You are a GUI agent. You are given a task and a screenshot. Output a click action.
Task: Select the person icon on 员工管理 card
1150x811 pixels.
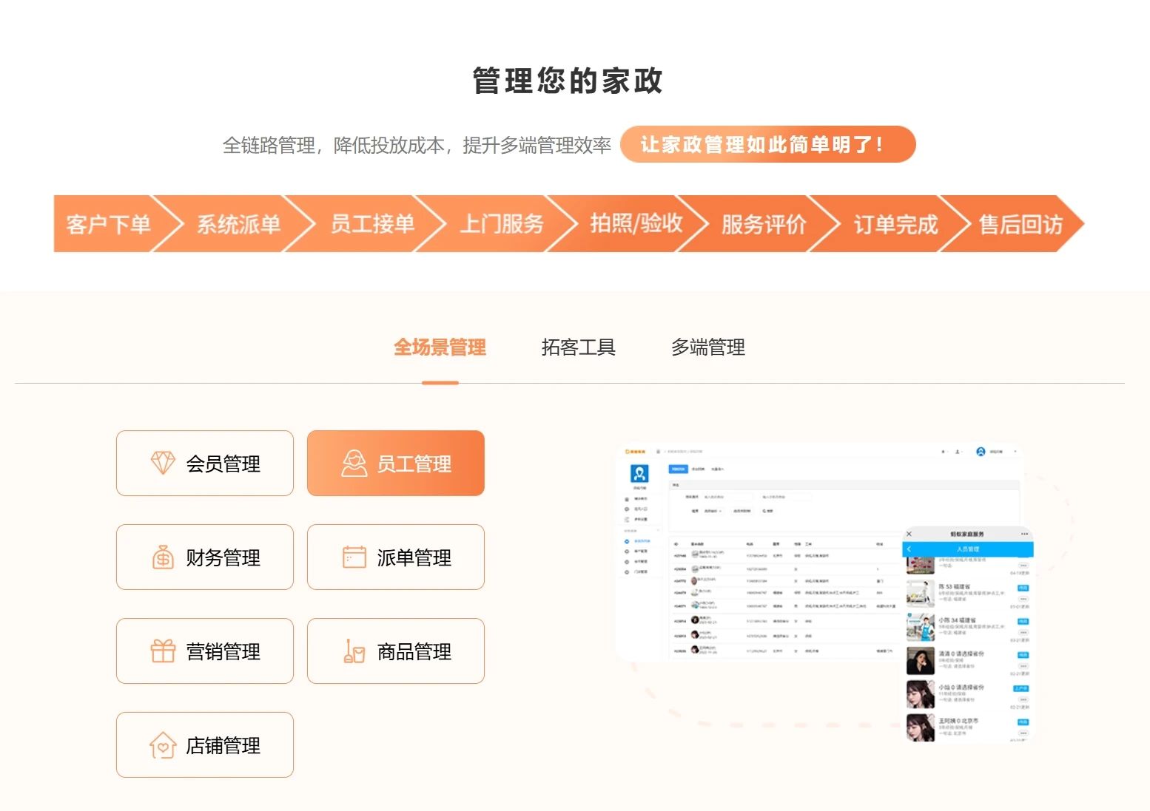(355, 464)
